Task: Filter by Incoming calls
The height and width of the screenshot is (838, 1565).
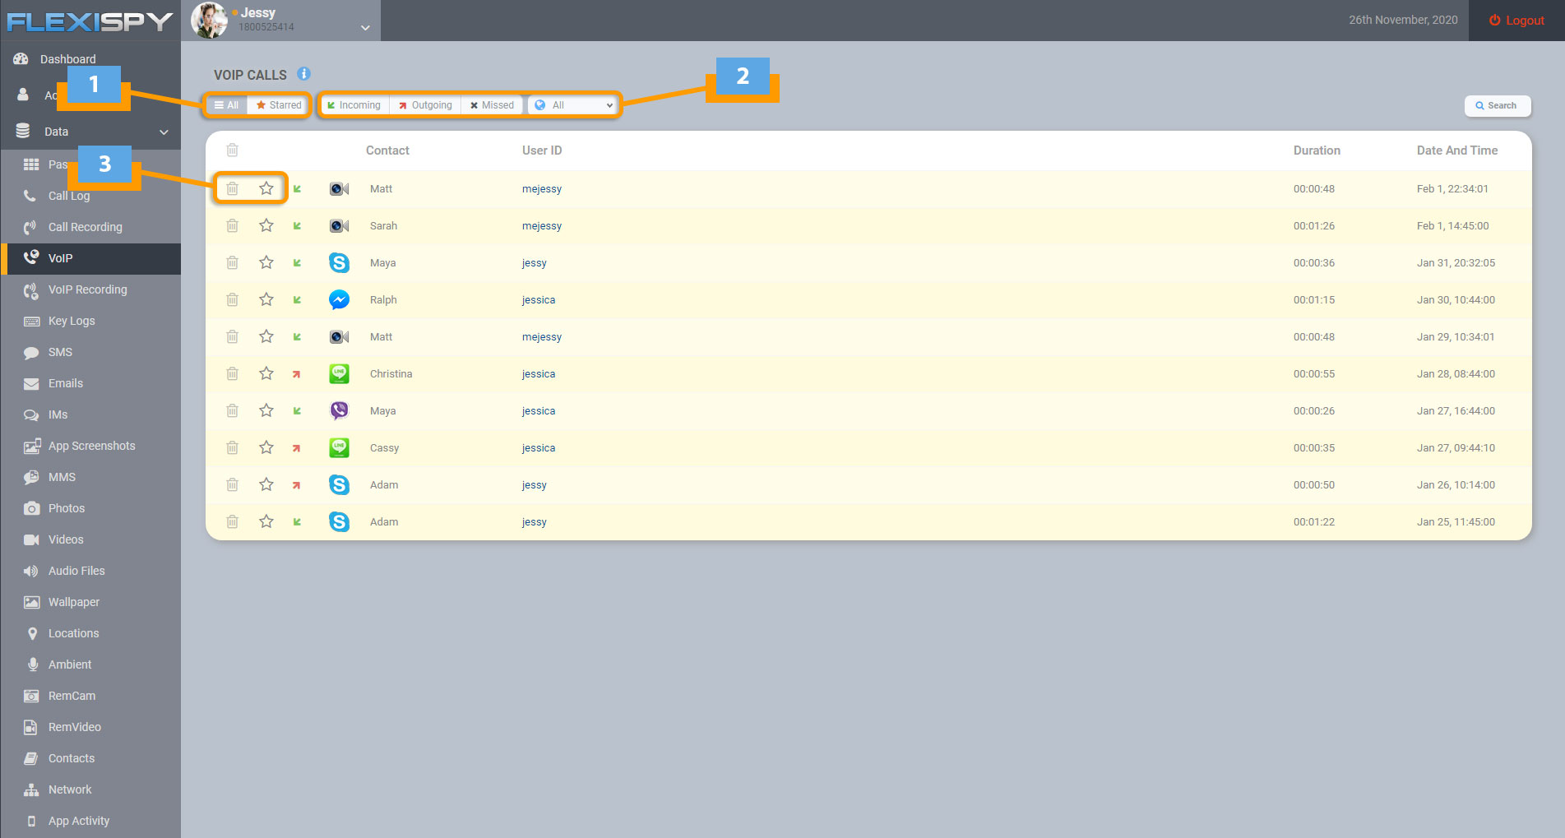Action: point(354,105)
